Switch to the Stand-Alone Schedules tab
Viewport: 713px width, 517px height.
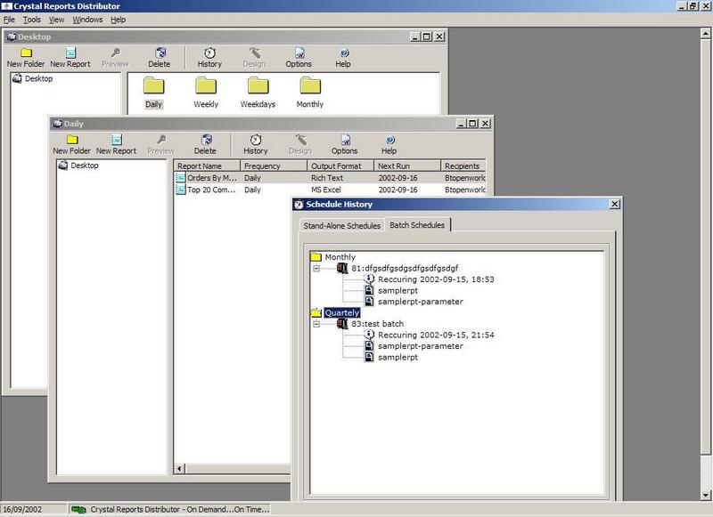point(342,226)
